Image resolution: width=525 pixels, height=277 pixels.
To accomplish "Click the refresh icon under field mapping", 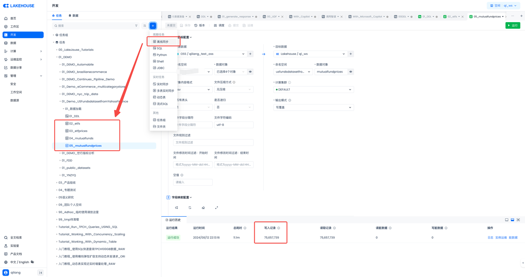I will point(190,208).
